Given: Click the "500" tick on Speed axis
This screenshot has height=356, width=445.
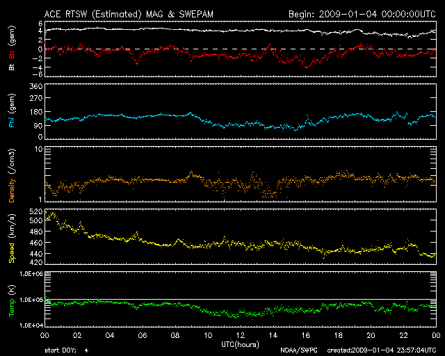Looking at the screenshot, I should coord(36,220).
